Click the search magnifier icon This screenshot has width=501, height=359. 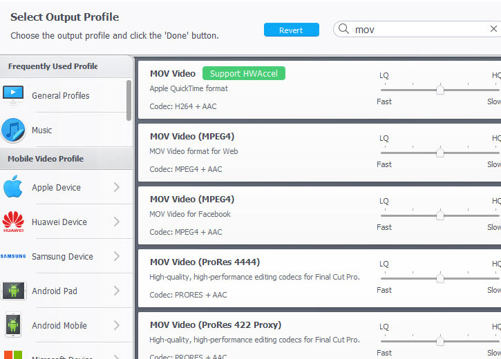click(x=343, y=30)
